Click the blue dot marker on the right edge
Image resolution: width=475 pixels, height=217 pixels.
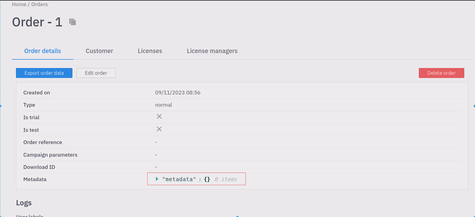coord(474,106)
